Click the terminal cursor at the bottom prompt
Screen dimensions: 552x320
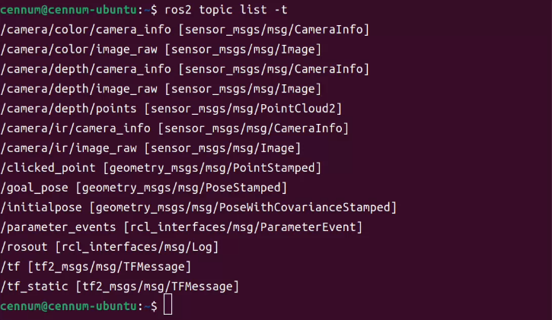point(168,305)
